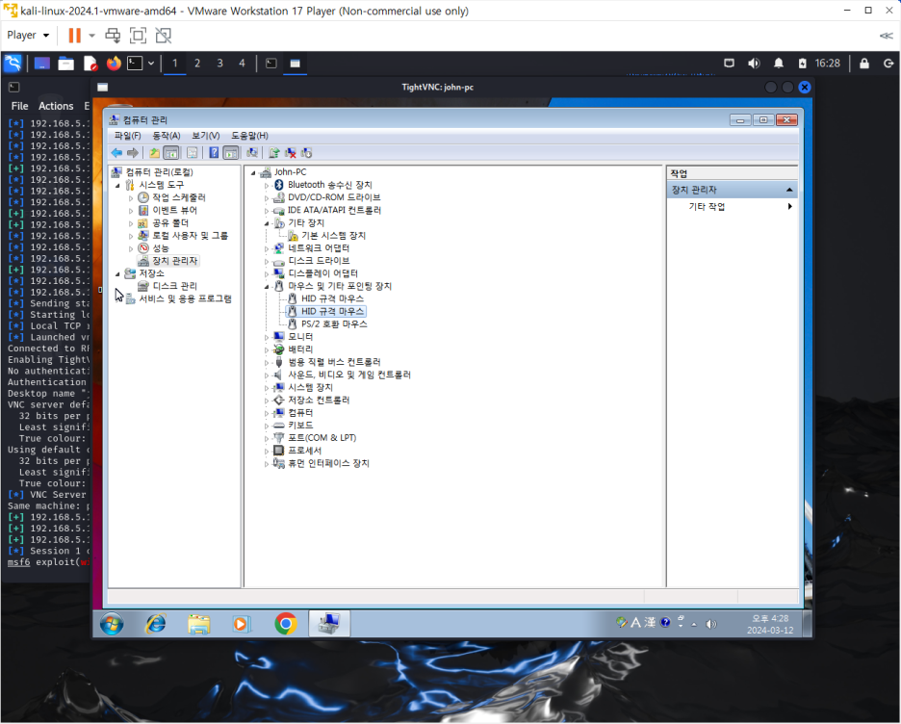
Task: Click the 모니터 category icon
Action: tap(279, 336)
